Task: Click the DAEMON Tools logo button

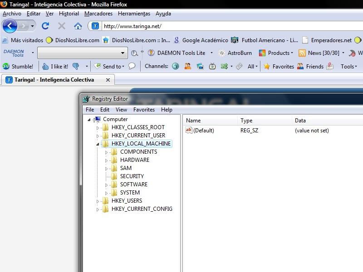Action: click(14, 53)
